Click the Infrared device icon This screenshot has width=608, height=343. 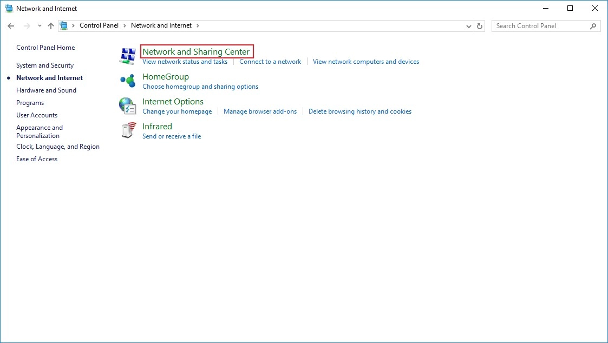(x=128, y=130)
